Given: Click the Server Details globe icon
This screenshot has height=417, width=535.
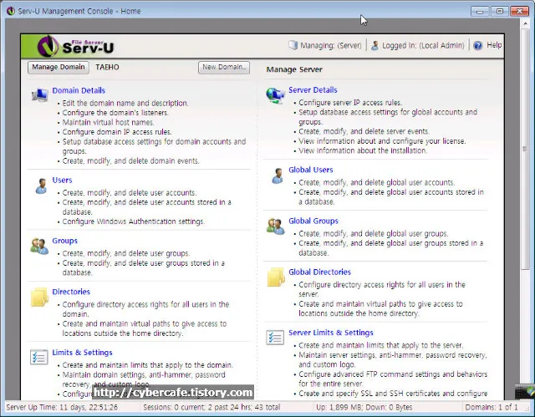Looking at the screenshot, I should (x=275, y=96).
